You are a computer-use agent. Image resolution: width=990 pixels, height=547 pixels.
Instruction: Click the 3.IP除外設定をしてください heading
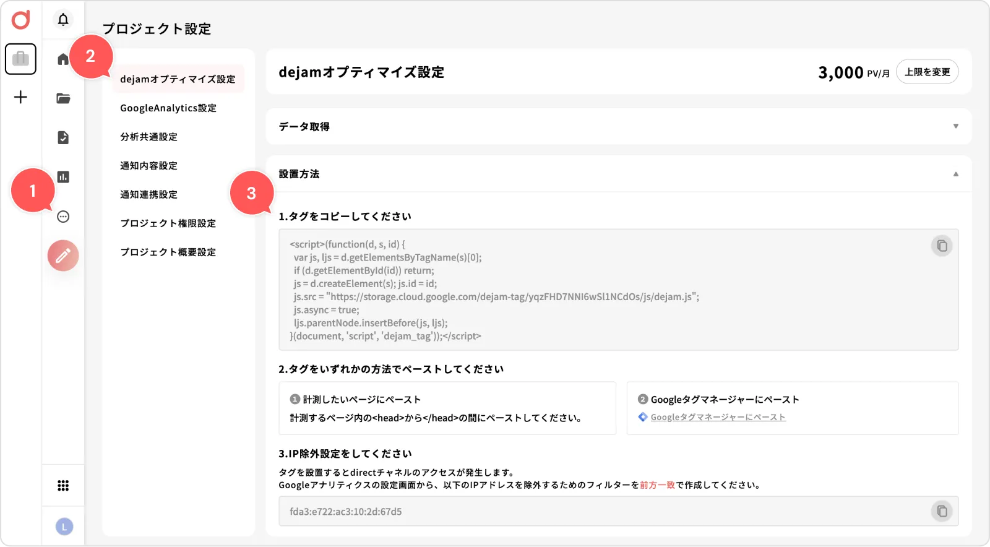[345, 454]
